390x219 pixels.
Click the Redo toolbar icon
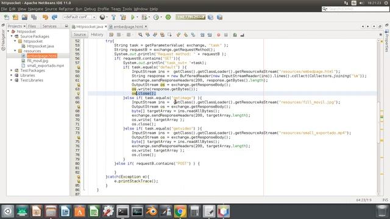pyautogui.click(x=54, y=17)
